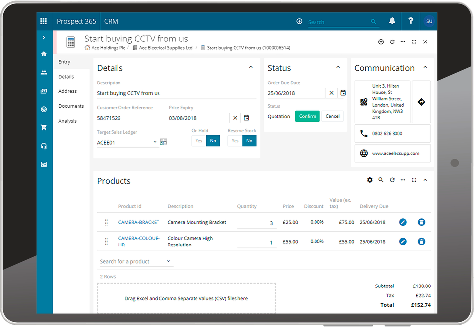Open Contacts people icon in sidebar
The image size is (474, 327).
tap(44, 73)
